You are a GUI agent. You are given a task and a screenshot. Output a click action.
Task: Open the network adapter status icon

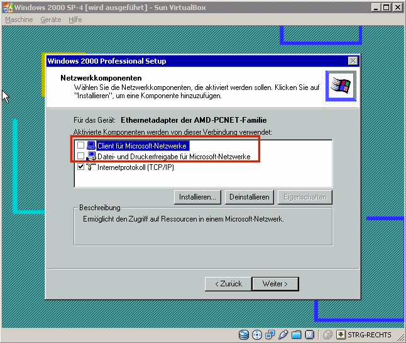pyautogui.click(x=270, y=335)
